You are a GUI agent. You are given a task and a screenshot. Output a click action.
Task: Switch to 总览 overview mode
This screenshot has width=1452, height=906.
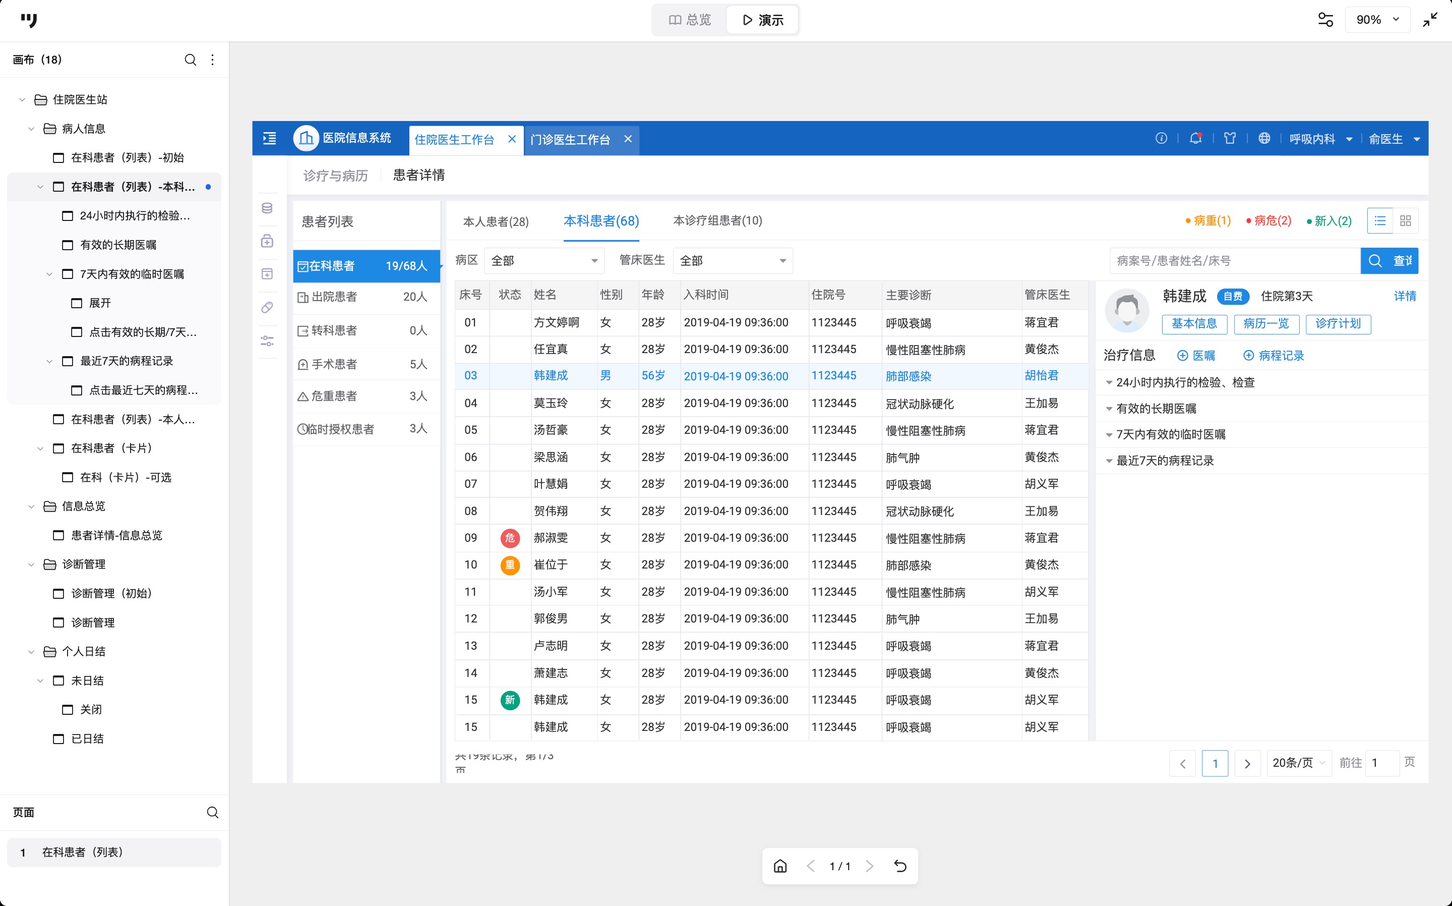(690, 20)
